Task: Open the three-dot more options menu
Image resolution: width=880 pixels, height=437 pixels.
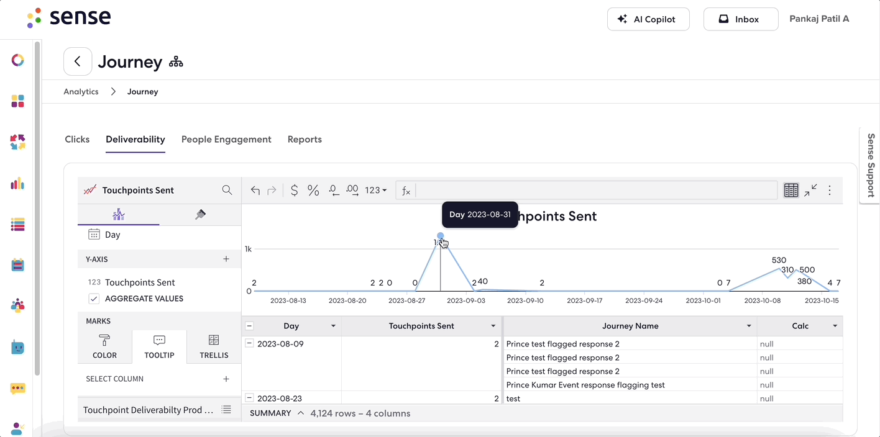Action: [830, 191]
